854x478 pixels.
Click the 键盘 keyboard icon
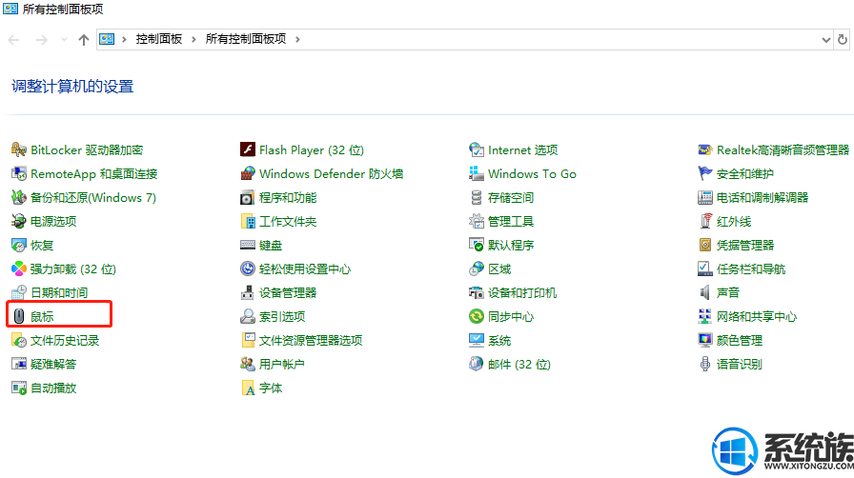(247, 245)
